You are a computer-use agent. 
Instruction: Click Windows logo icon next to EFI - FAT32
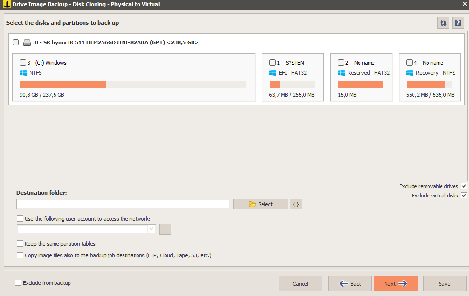tap(273, 73)
